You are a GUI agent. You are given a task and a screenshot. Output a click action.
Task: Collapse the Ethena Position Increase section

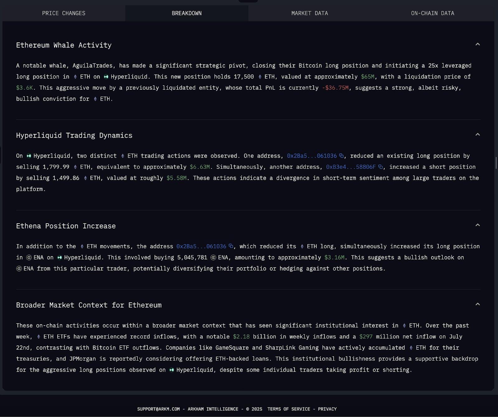point(477,225)
